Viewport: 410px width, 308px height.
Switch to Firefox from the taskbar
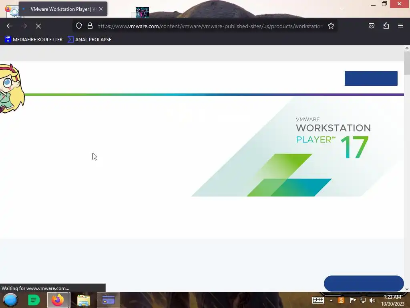(58, 300)
